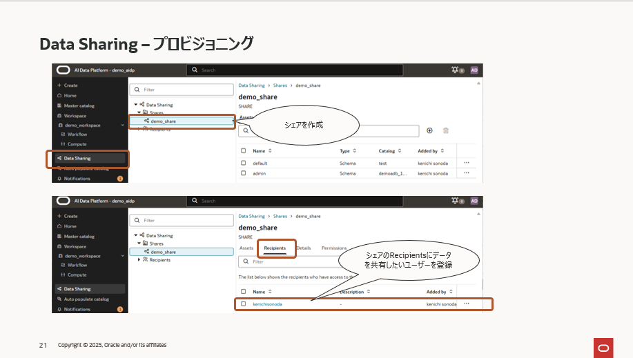Screen dimensions: 633x358
Task: Open the three-dot menu for the admin row
Action: (x=467, y=172)
